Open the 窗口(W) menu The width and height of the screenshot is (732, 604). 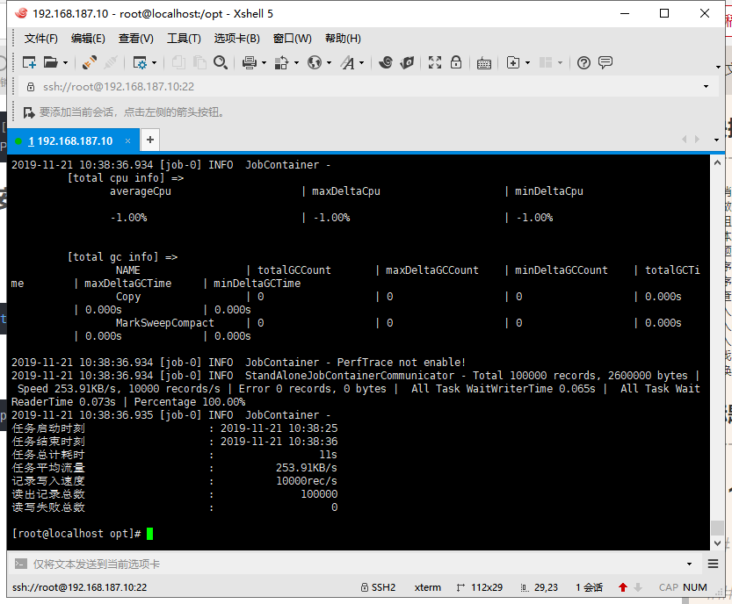pos(293,39)
